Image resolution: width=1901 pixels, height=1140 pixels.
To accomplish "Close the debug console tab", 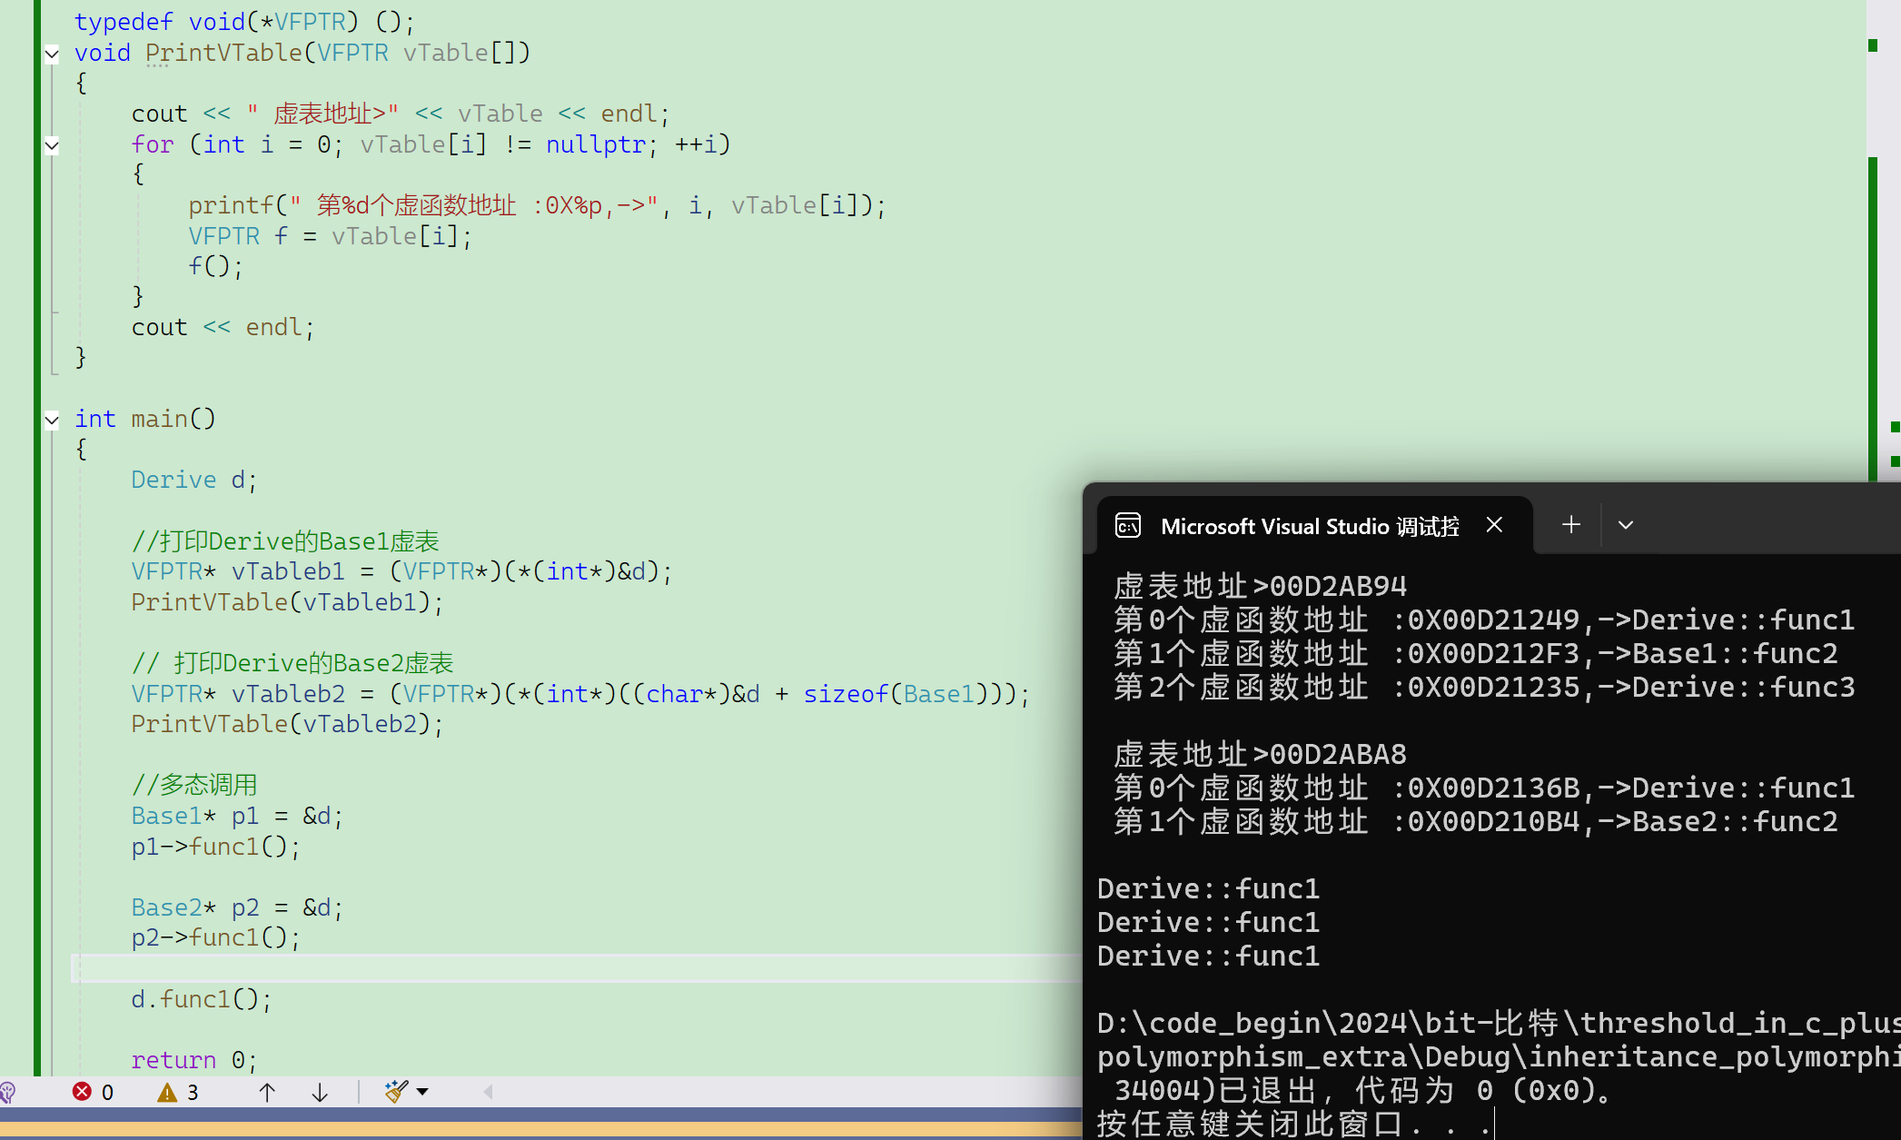I will pyautogui.click(x=1494, y=525).
